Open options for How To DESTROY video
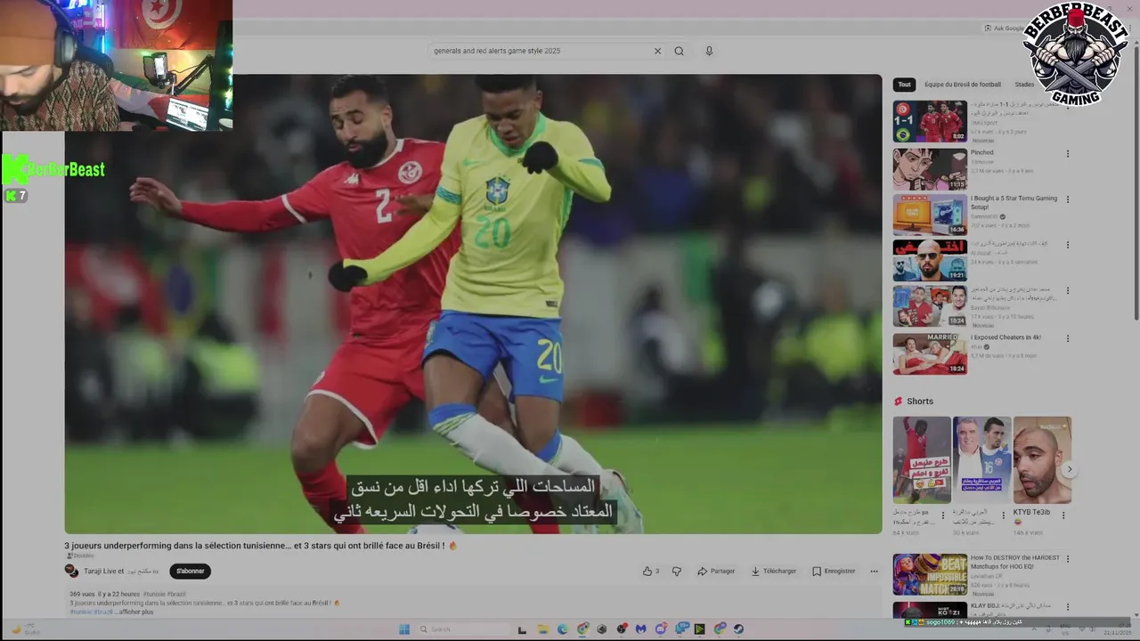Viewport: 1140px width, 641px height. (x=1068, y=560)
